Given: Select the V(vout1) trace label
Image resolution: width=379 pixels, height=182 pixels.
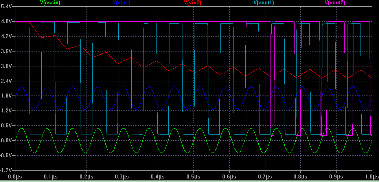Looking at the screenshot, I should click(x=264, y=3).
